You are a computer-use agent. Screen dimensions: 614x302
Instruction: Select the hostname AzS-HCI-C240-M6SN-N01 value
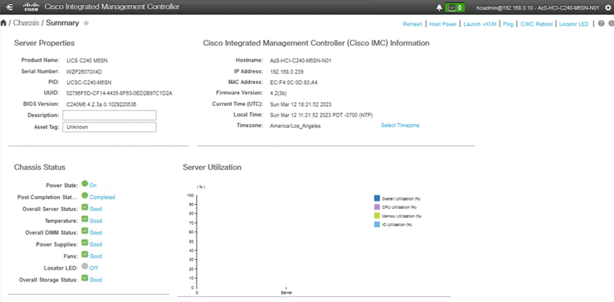pyautogui.click(x=301, y=61)
